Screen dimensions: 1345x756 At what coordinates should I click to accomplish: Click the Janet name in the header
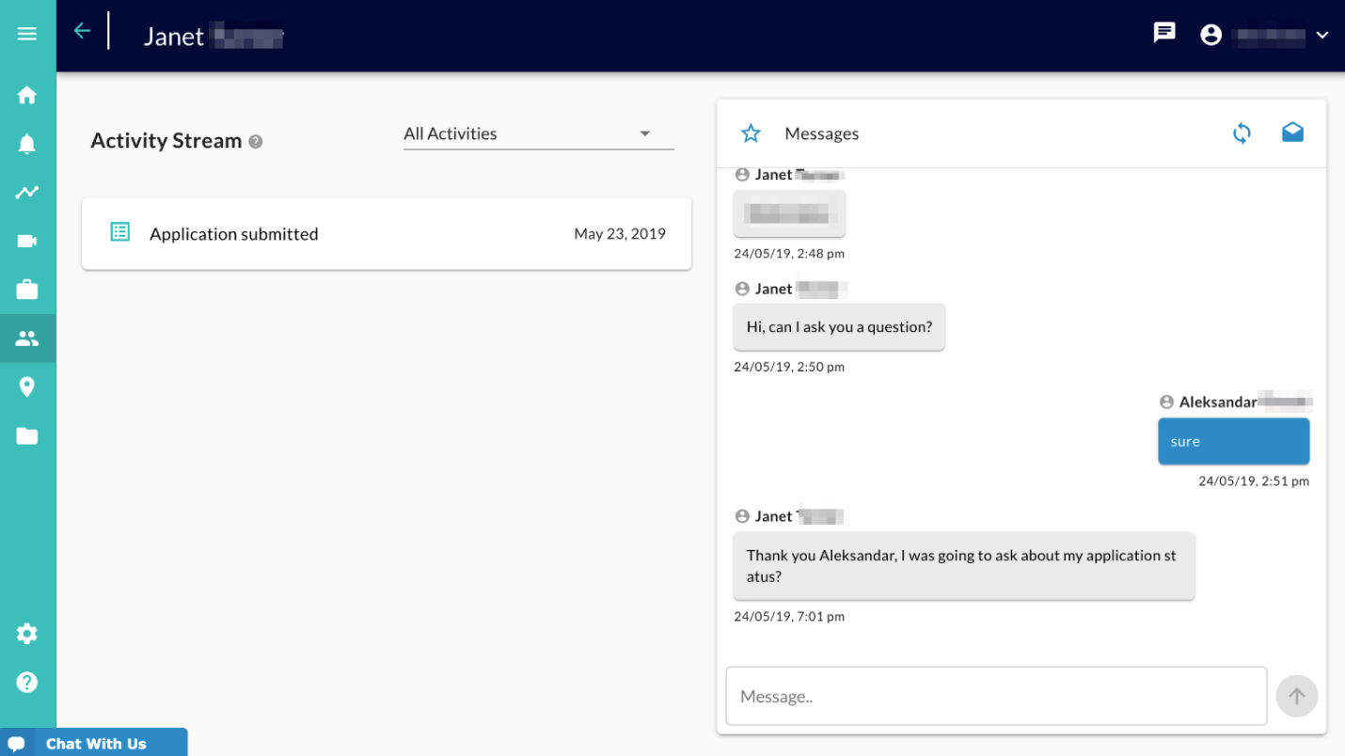tap(174, 37)
